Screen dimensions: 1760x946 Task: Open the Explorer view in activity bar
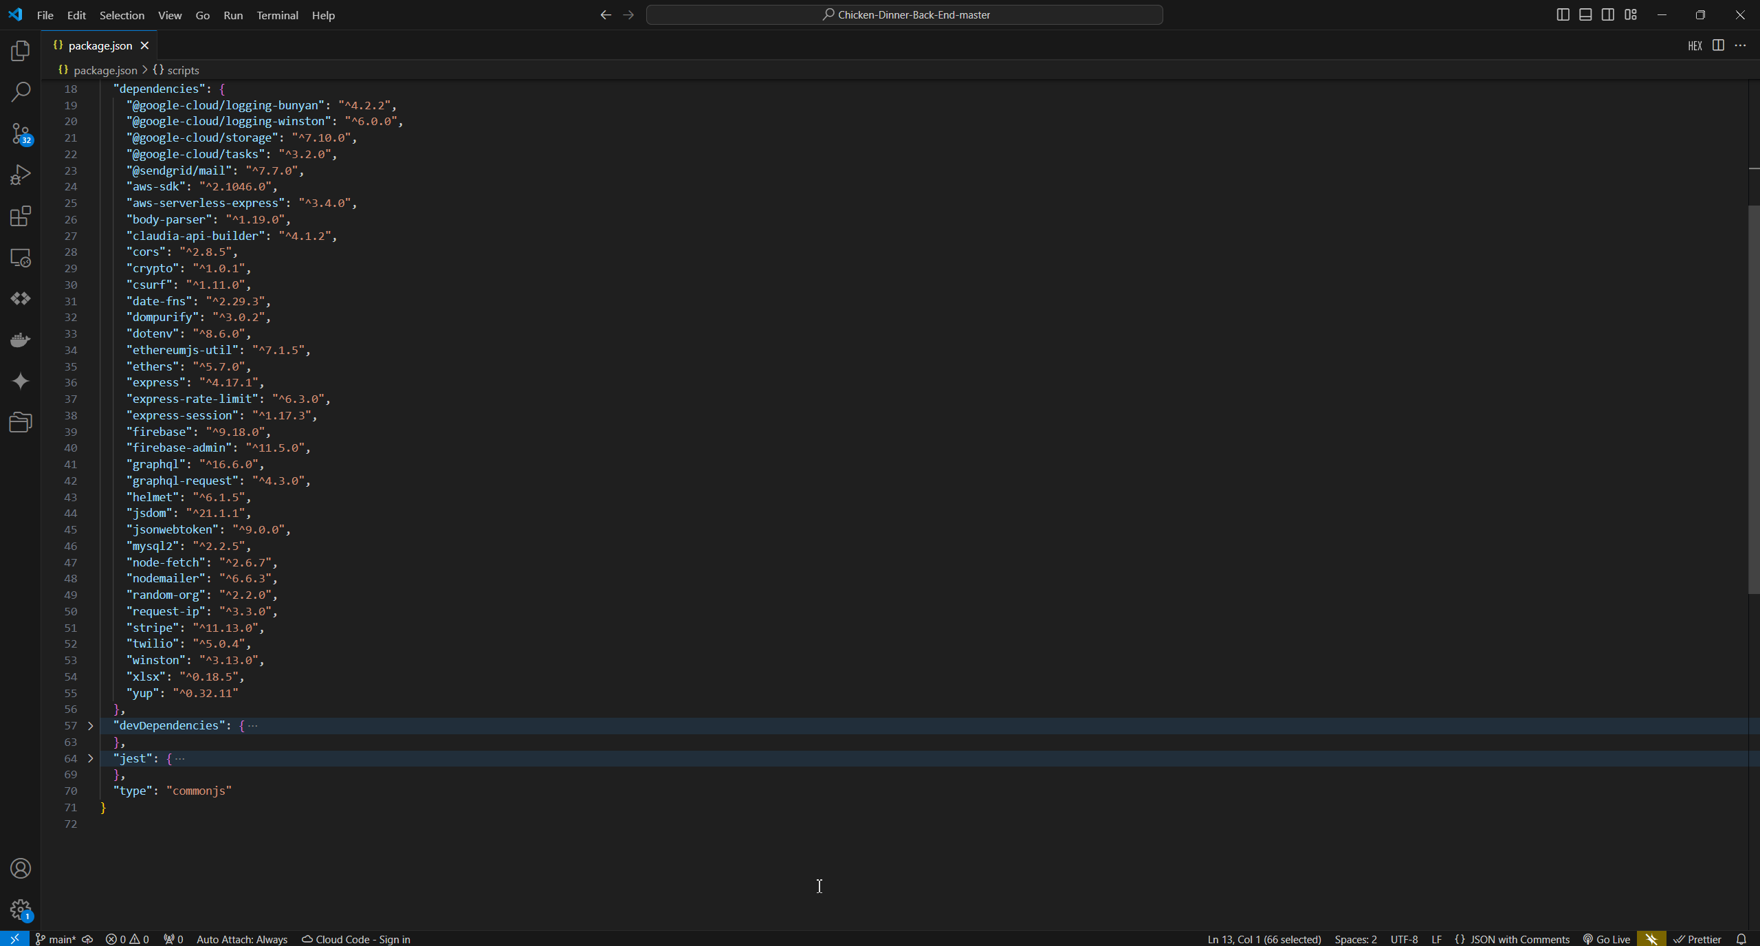pyautogui.click(x=21, y=51)
